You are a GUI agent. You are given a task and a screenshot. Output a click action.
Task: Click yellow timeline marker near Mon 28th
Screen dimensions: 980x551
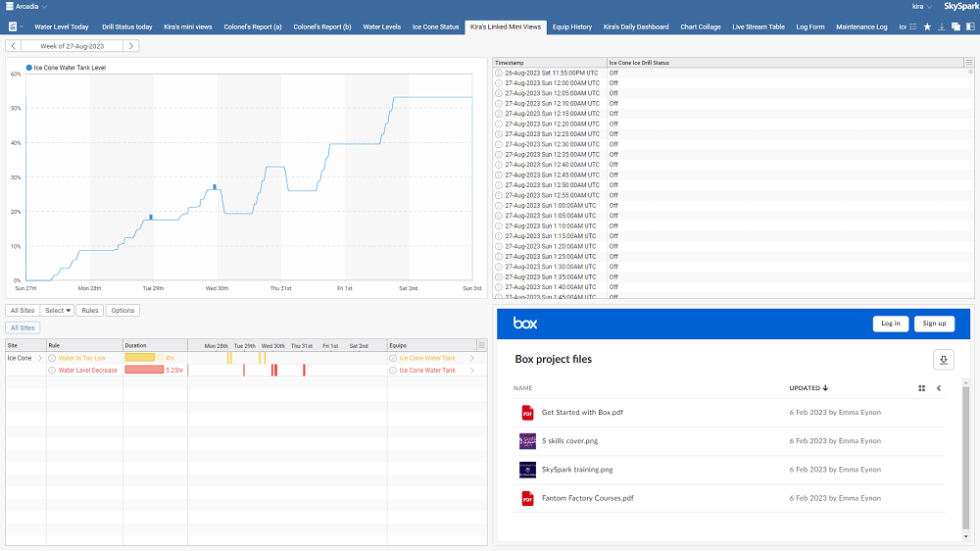click(x=229, y=358)
